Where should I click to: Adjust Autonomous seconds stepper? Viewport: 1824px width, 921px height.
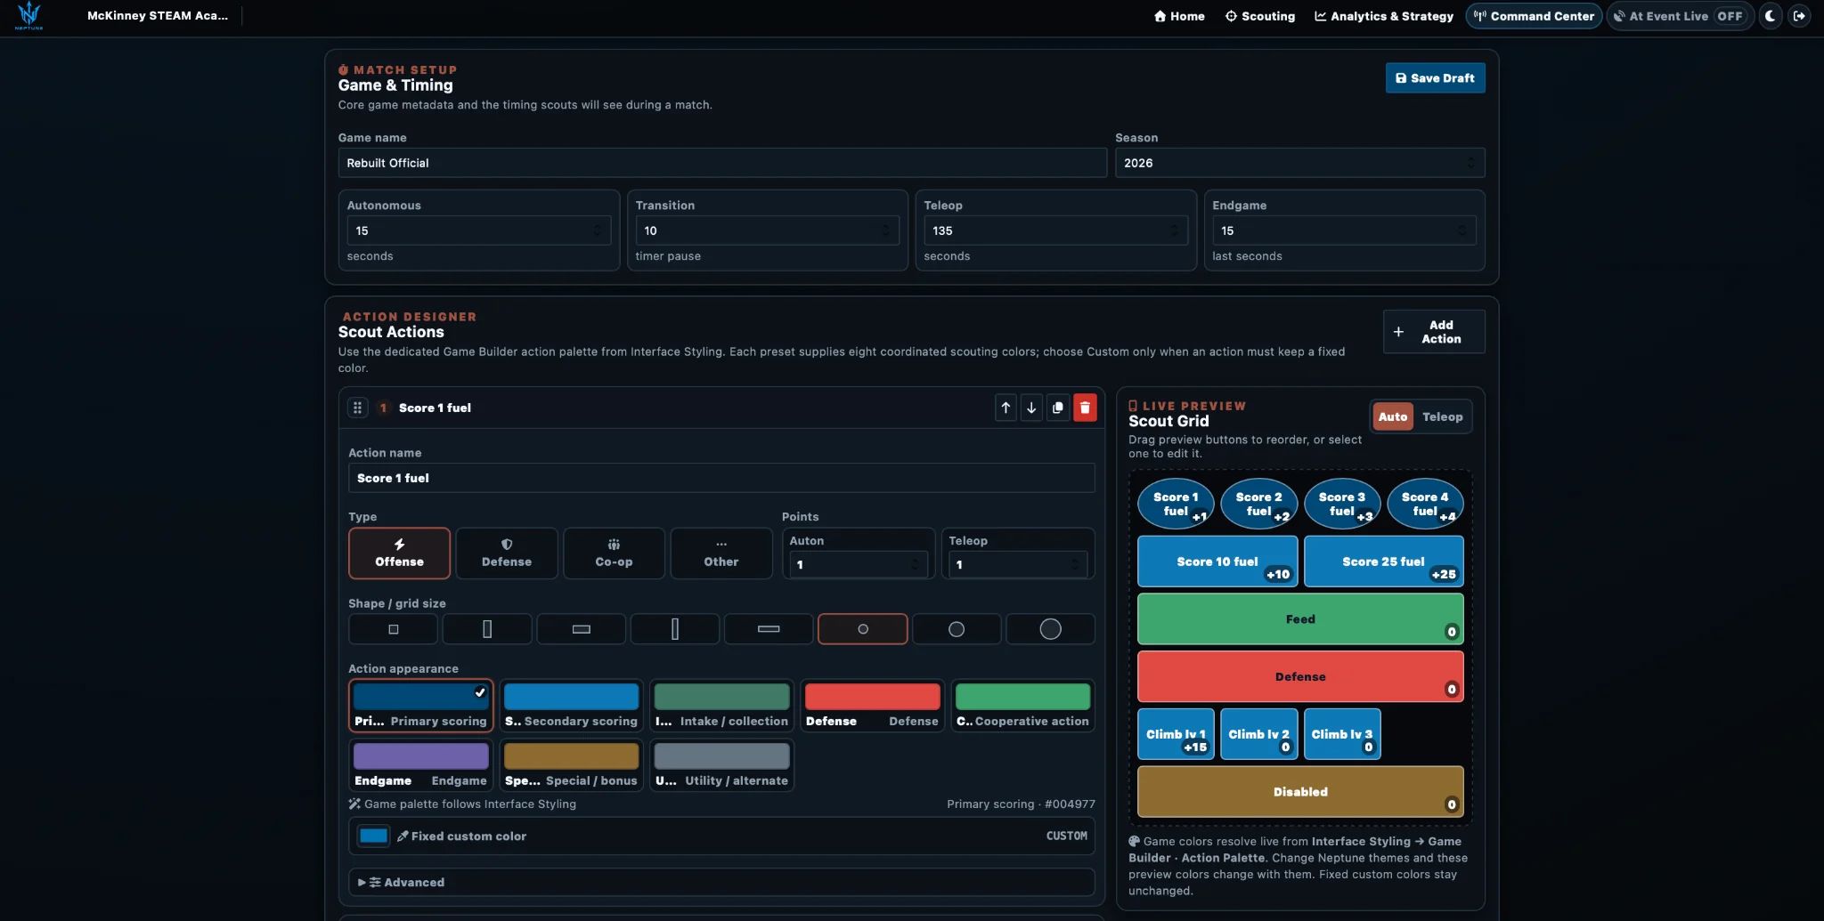pos(598,230)
